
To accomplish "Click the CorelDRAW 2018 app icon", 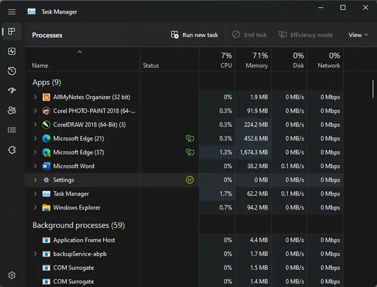I will (46, 125).
